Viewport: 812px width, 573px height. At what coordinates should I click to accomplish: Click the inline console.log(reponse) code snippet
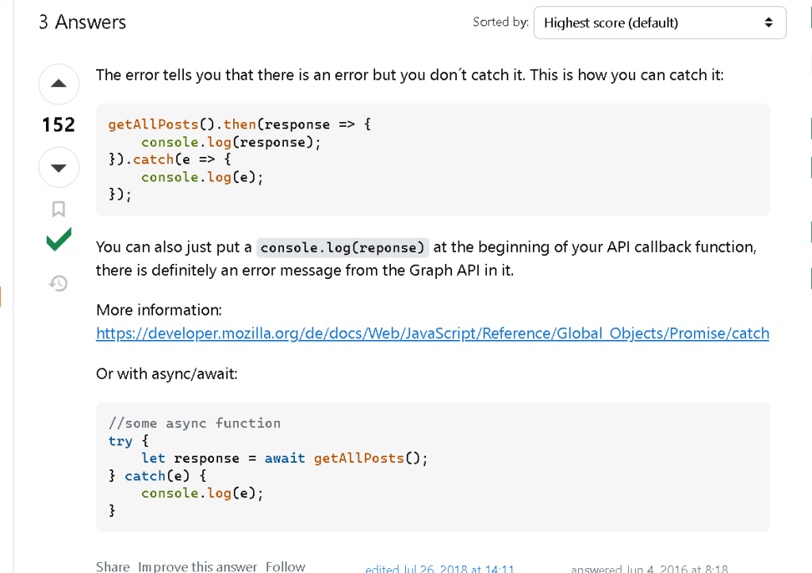pos(343,247)
